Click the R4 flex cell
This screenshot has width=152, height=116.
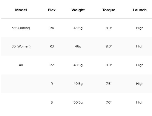[x=52, y=28]
